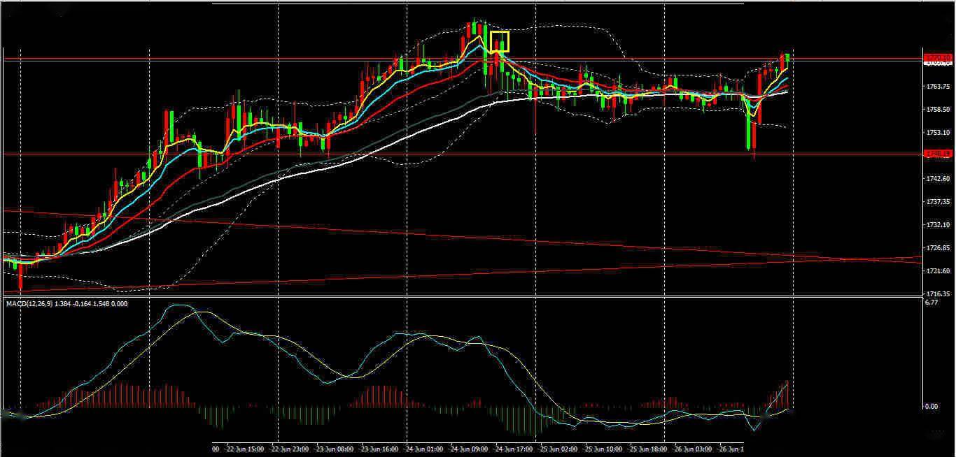Image resolution: width=956 pixels, height=457 pixels.
Task: Click the 1716.35 price axis label
Action: tap(938, 294)
